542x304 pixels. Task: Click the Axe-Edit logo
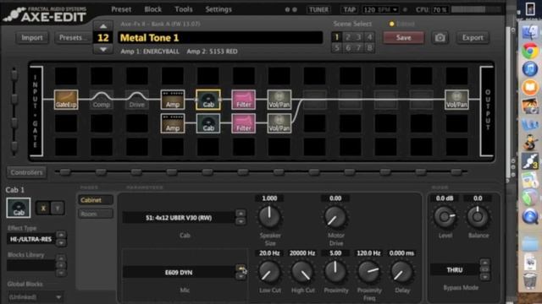(x=45, y=14)
